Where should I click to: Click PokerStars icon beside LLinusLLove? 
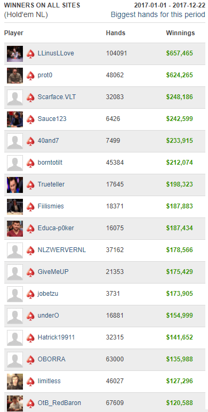pos(30,54)
